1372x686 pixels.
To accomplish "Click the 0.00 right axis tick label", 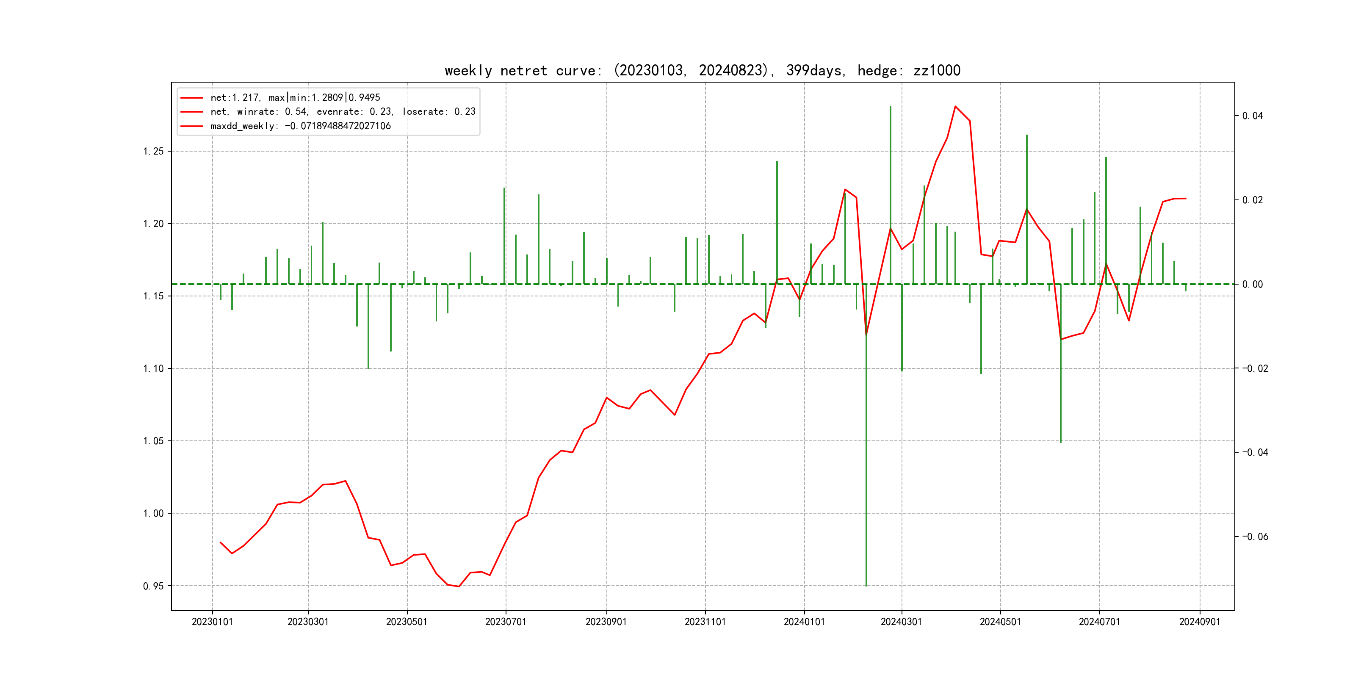I will point(1252,284).
